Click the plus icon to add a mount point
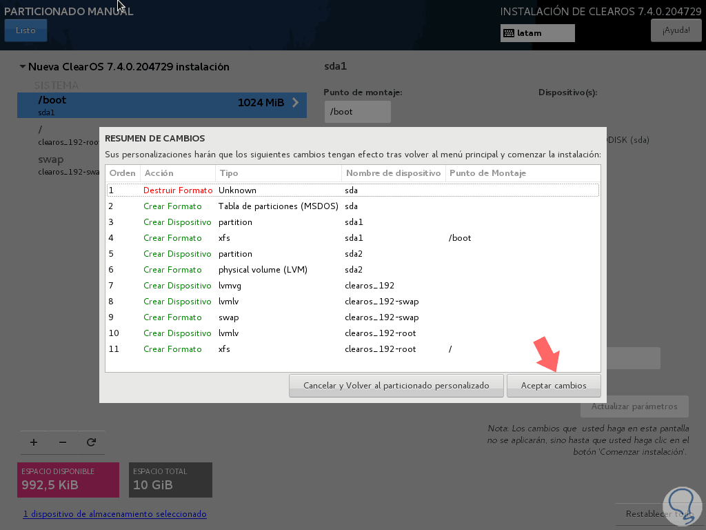 [x=34, y=442]
